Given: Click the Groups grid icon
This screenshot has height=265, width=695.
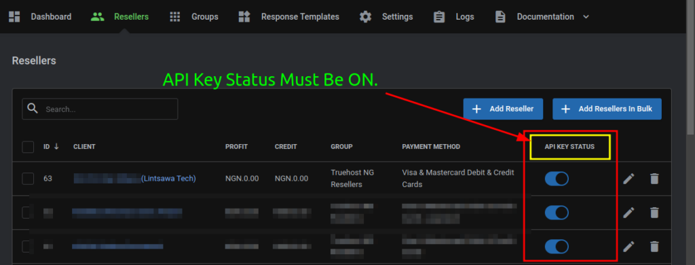Looking at the screenshot, I should click(x=175, y=17).
